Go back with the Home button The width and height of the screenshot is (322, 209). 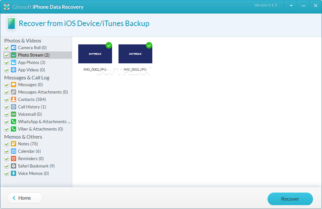[25, 198]
